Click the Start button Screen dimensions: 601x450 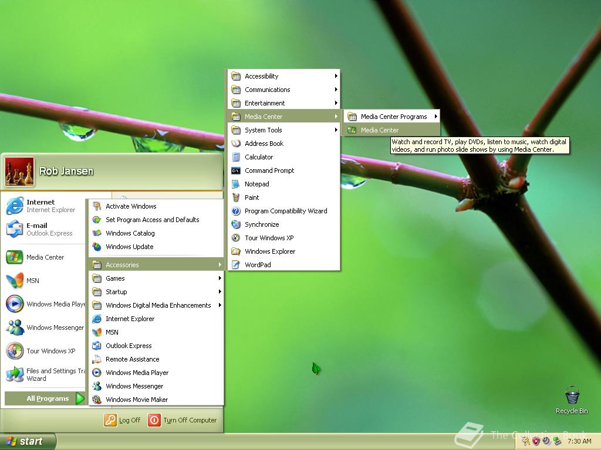point(28,442)
